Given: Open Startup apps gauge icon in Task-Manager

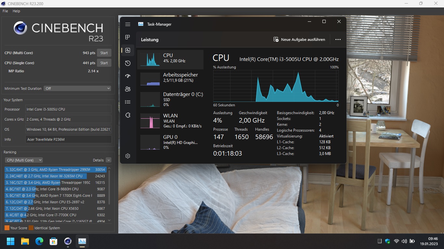Looking at the screenshot, I should click(x=128, y=76).
